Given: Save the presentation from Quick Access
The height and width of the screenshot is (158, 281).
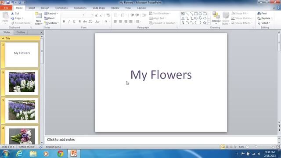Looking at the screenshot, I should click(x=8, y=3).
